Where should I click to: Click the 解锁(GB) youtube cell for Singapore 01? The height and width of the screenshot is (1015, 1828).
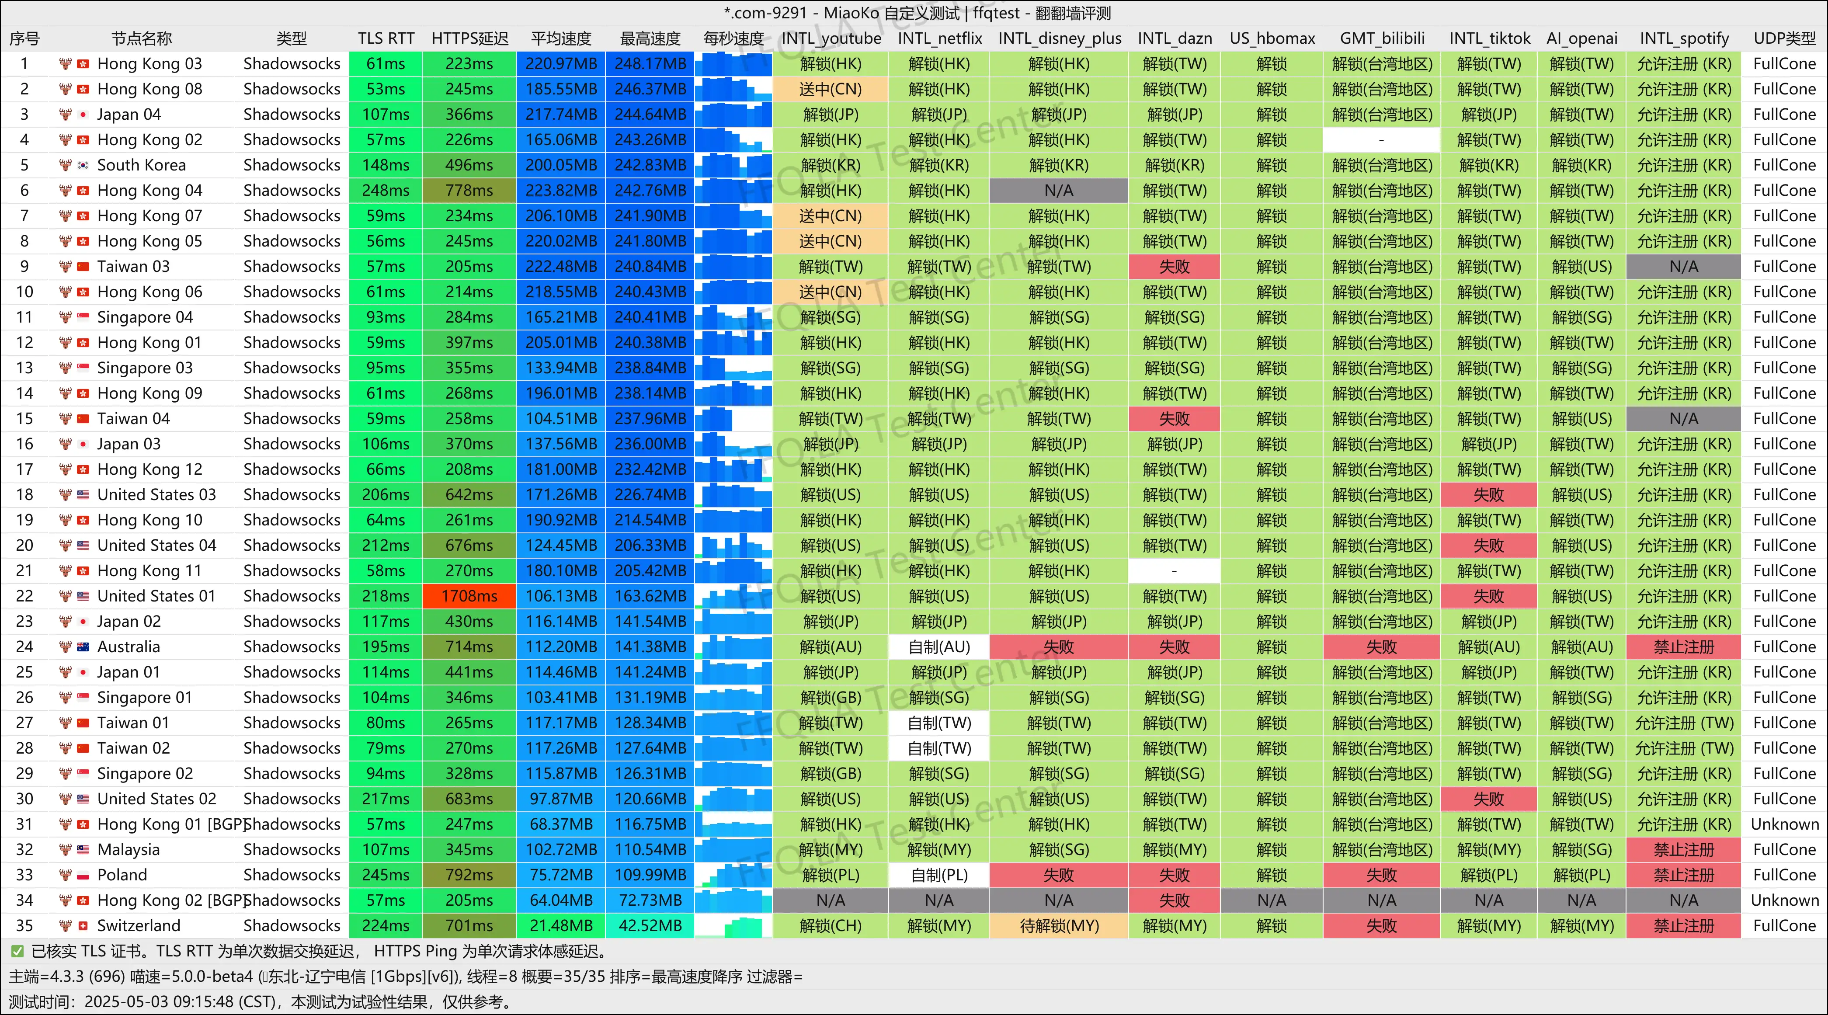830,698
